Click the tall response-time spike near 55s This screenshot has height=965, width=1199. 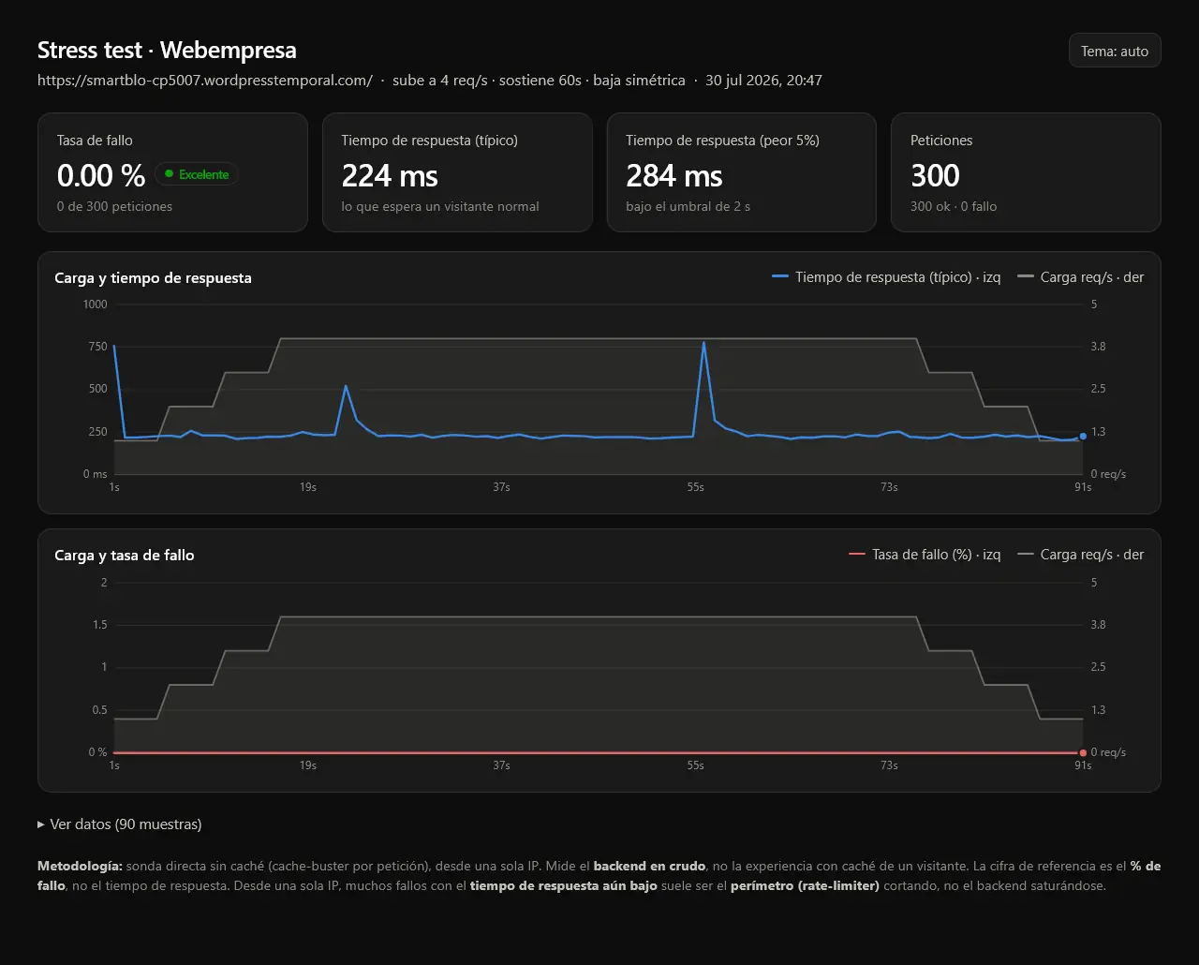pos(703,343)
